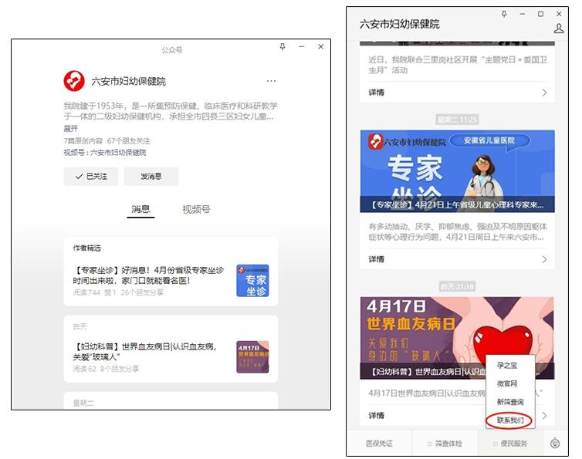Viewport: 582px width, 459px height.
Task: Click the 发消息 button
Action: pos(151,177)
